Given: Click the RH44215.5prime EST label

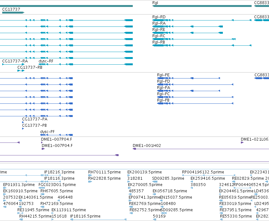Looking at the screenshot, I should [35, 216].
